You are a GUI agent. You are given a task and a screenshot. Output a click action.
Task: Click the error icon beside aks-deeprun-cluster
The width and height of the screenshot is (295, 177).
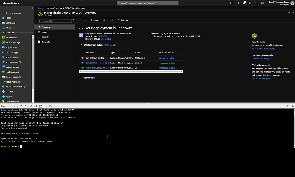click(x=83, y=58)
